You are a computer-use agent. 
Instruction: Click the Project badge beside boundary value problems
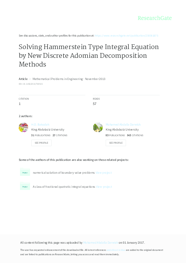(x=25, y=172)
